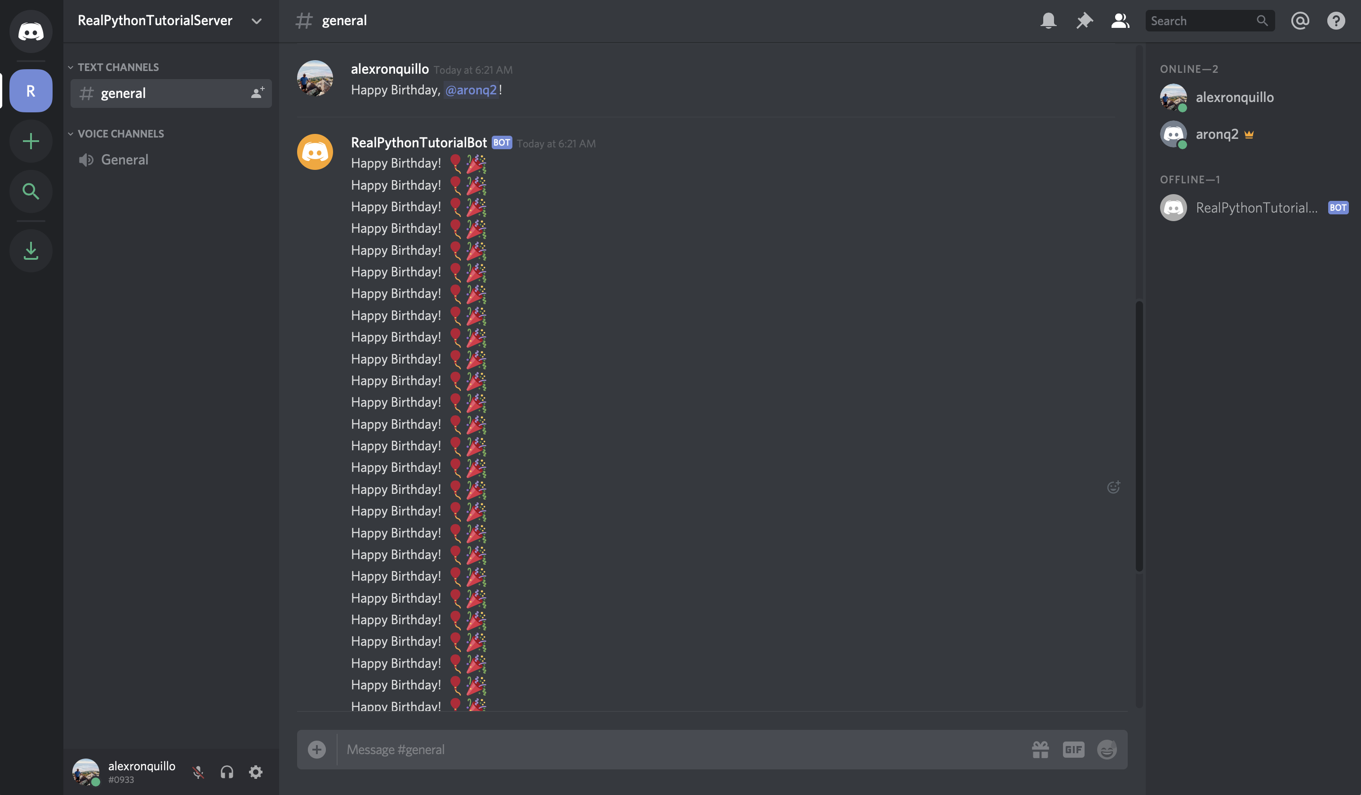Viewport: 1361px width, 795px height.
Task: Toggle mute microphone button
Action: 197,771
